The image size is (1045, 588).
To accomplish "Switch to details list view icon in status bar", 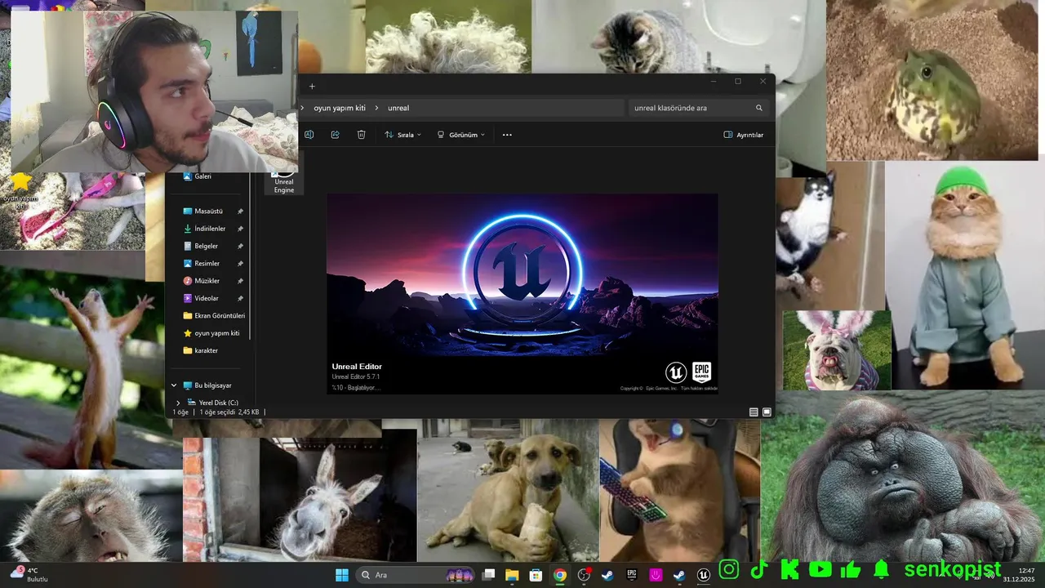I will [754, 412].
